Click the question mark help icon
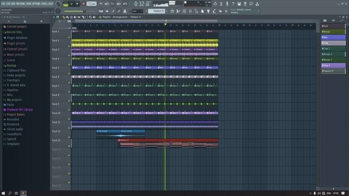Image resolution: width=349 pixels, height=196 pixels. (233, 4)
